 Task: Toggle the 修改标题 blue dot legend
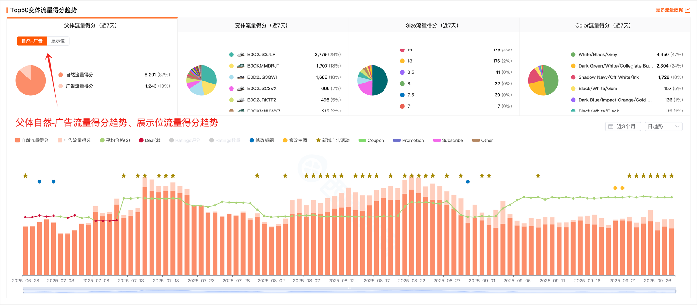252,140
